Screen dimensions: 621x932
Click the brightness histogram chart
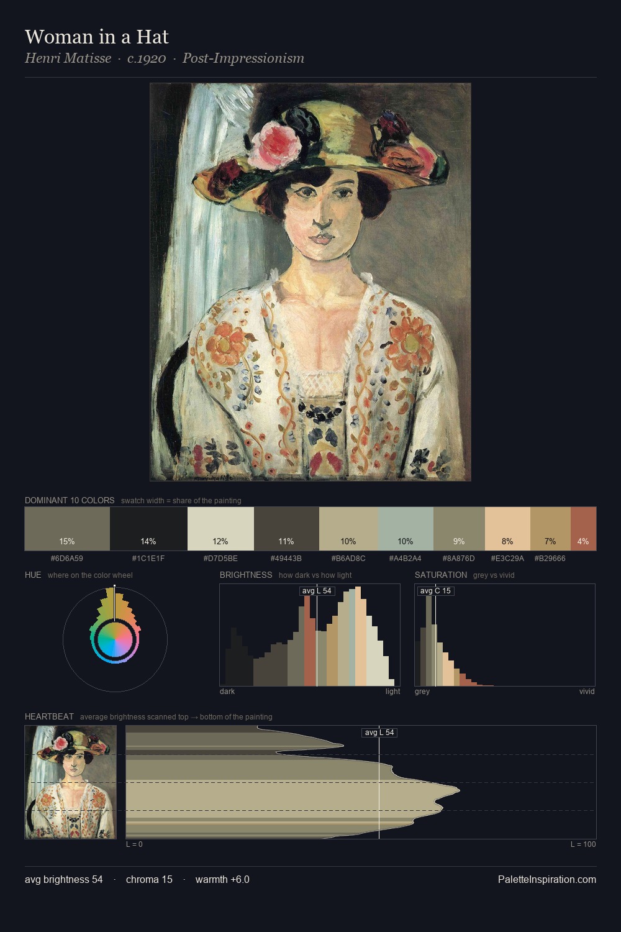(x=310, y=635)
